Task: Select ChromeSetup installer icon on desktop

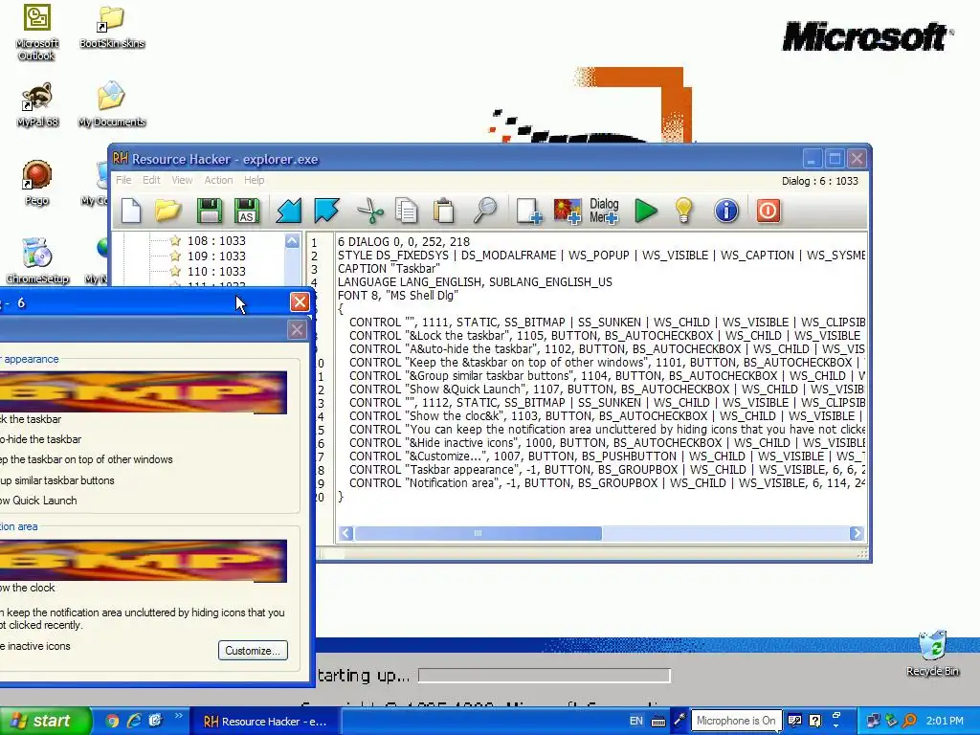Action: (37, 260)
